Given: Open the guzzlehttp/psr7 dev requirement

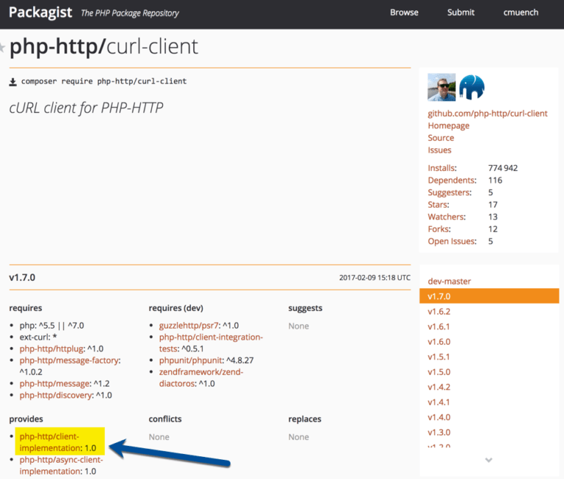Looking at the screenshot, I should (189, 326).
